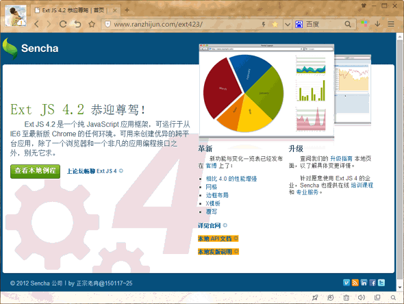Click the page scrollbar down arrow

click(x=400, y=288)
